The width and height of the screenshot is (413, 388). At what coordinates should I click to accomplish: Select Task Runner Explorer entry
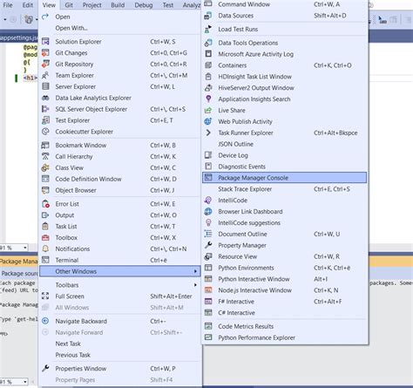284,133
